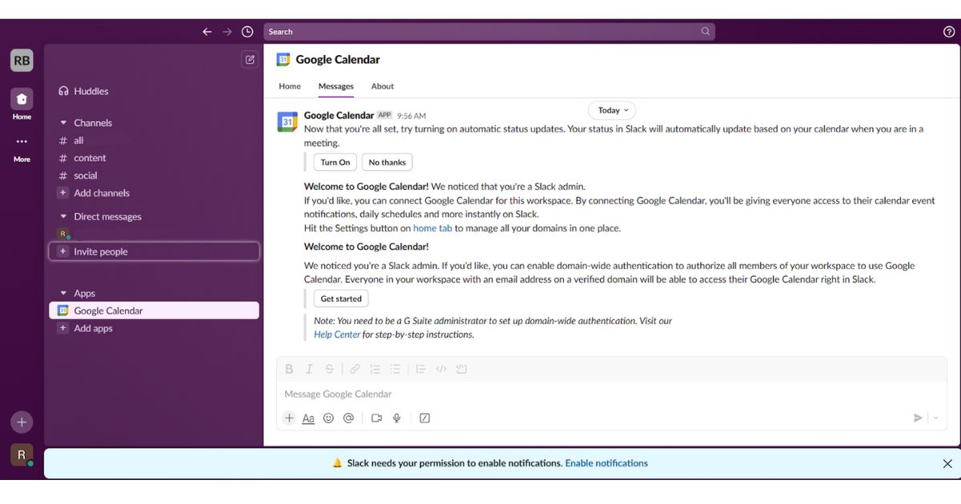Insert inline code formatting
This screenshot has width=961, height=504.
[440, 369]
